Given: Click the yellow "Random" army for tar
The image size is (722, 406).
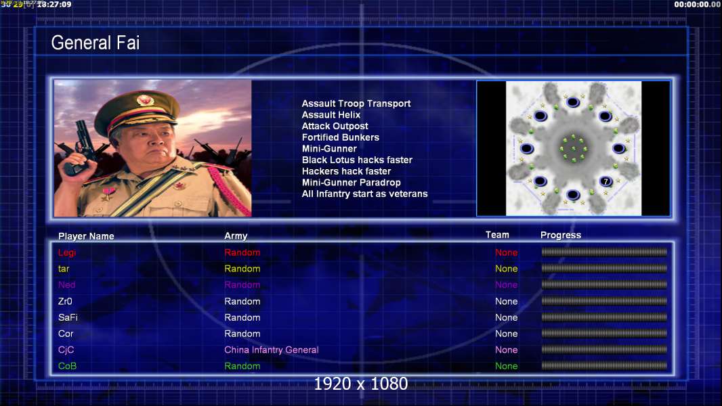Looking at the screenshot, I should point(242,269).
